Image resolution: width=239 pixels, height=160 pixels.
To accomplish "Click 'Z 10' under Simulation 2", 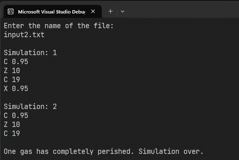I will click(x=12, y=124).
